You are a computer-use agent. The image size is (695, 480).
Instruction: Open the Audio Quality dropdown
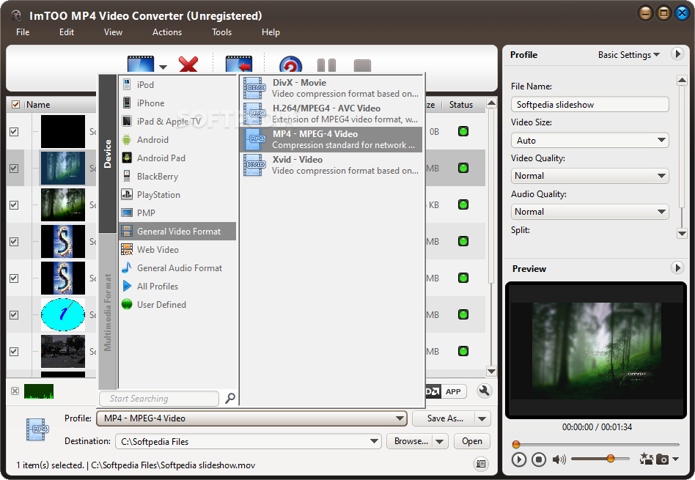[x=589, y=212]
